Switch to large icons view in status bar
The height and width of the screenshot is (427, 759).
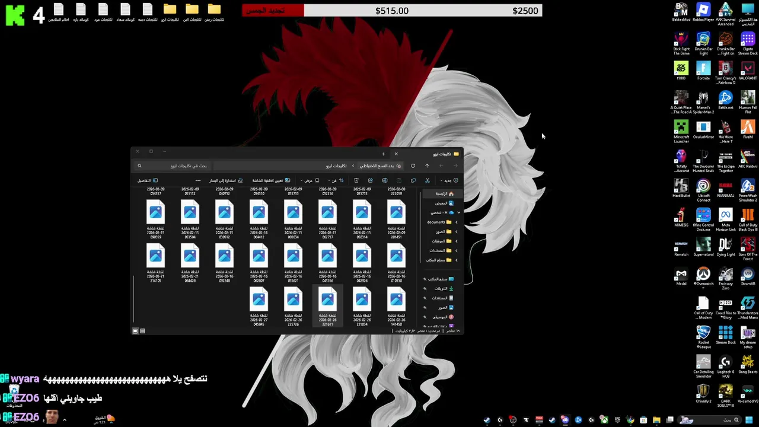click(135, 331)
